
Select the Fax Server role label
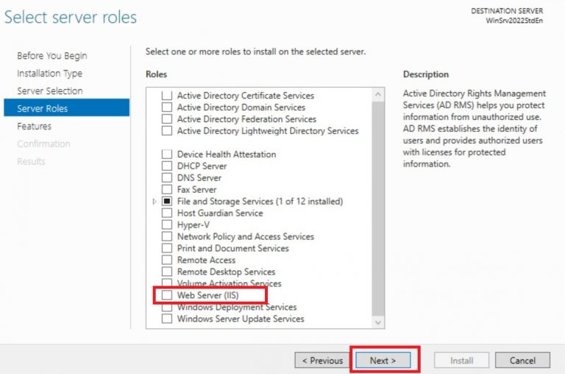pyautogui.click(x=196, y=190)
